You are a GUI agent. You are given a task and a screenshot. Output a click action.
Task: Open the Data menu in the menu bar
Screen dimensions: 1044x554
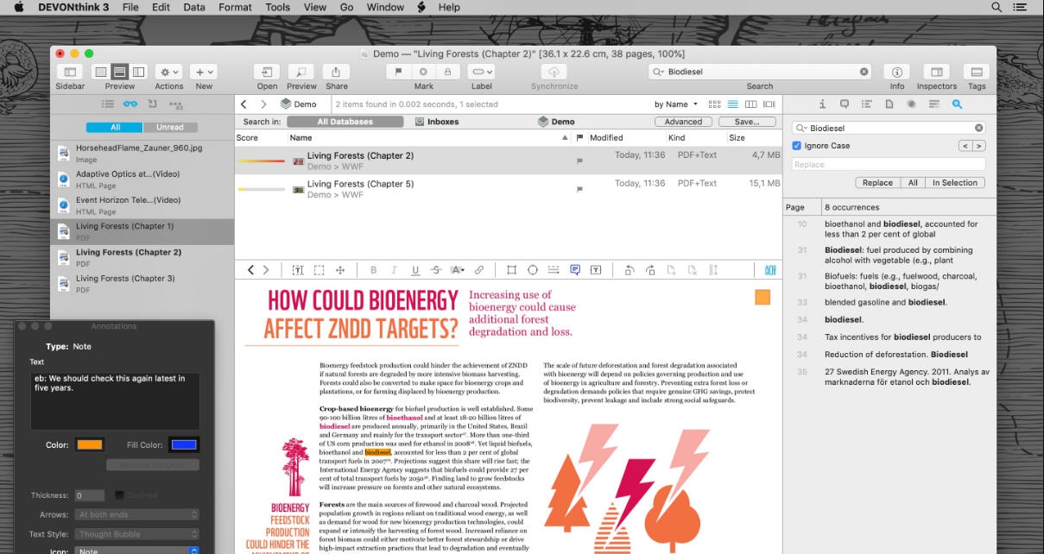193,7
